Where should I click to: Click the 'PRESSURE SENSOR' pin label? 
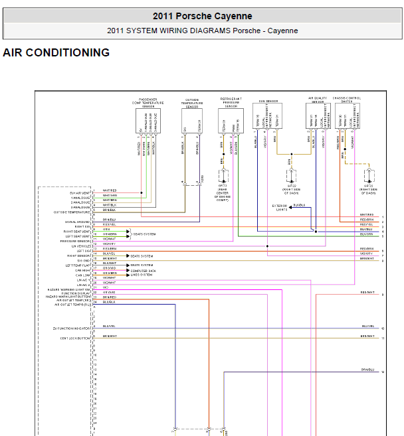[75, 242]
